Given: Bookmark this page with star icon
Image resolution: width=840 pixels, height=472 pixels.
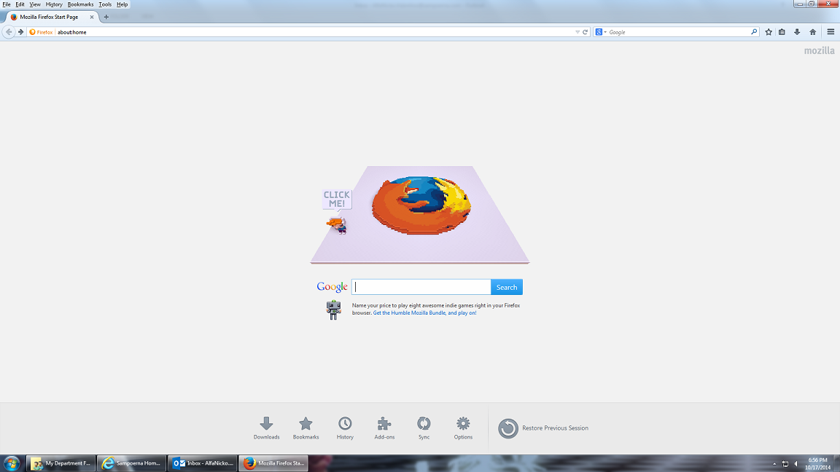Looking at the screenshot, I should coord(769,32).
